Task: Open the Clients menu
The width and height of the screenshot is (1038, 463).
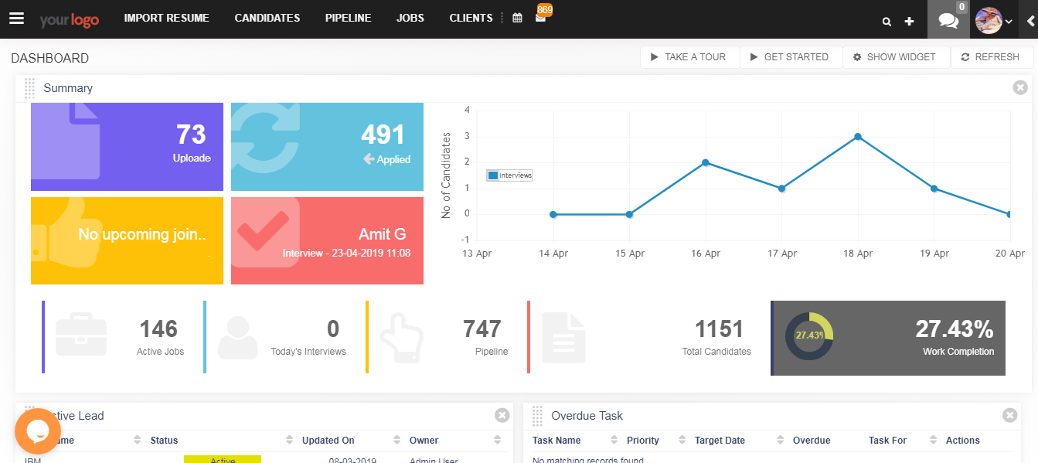Action: [x=471, y=19]
